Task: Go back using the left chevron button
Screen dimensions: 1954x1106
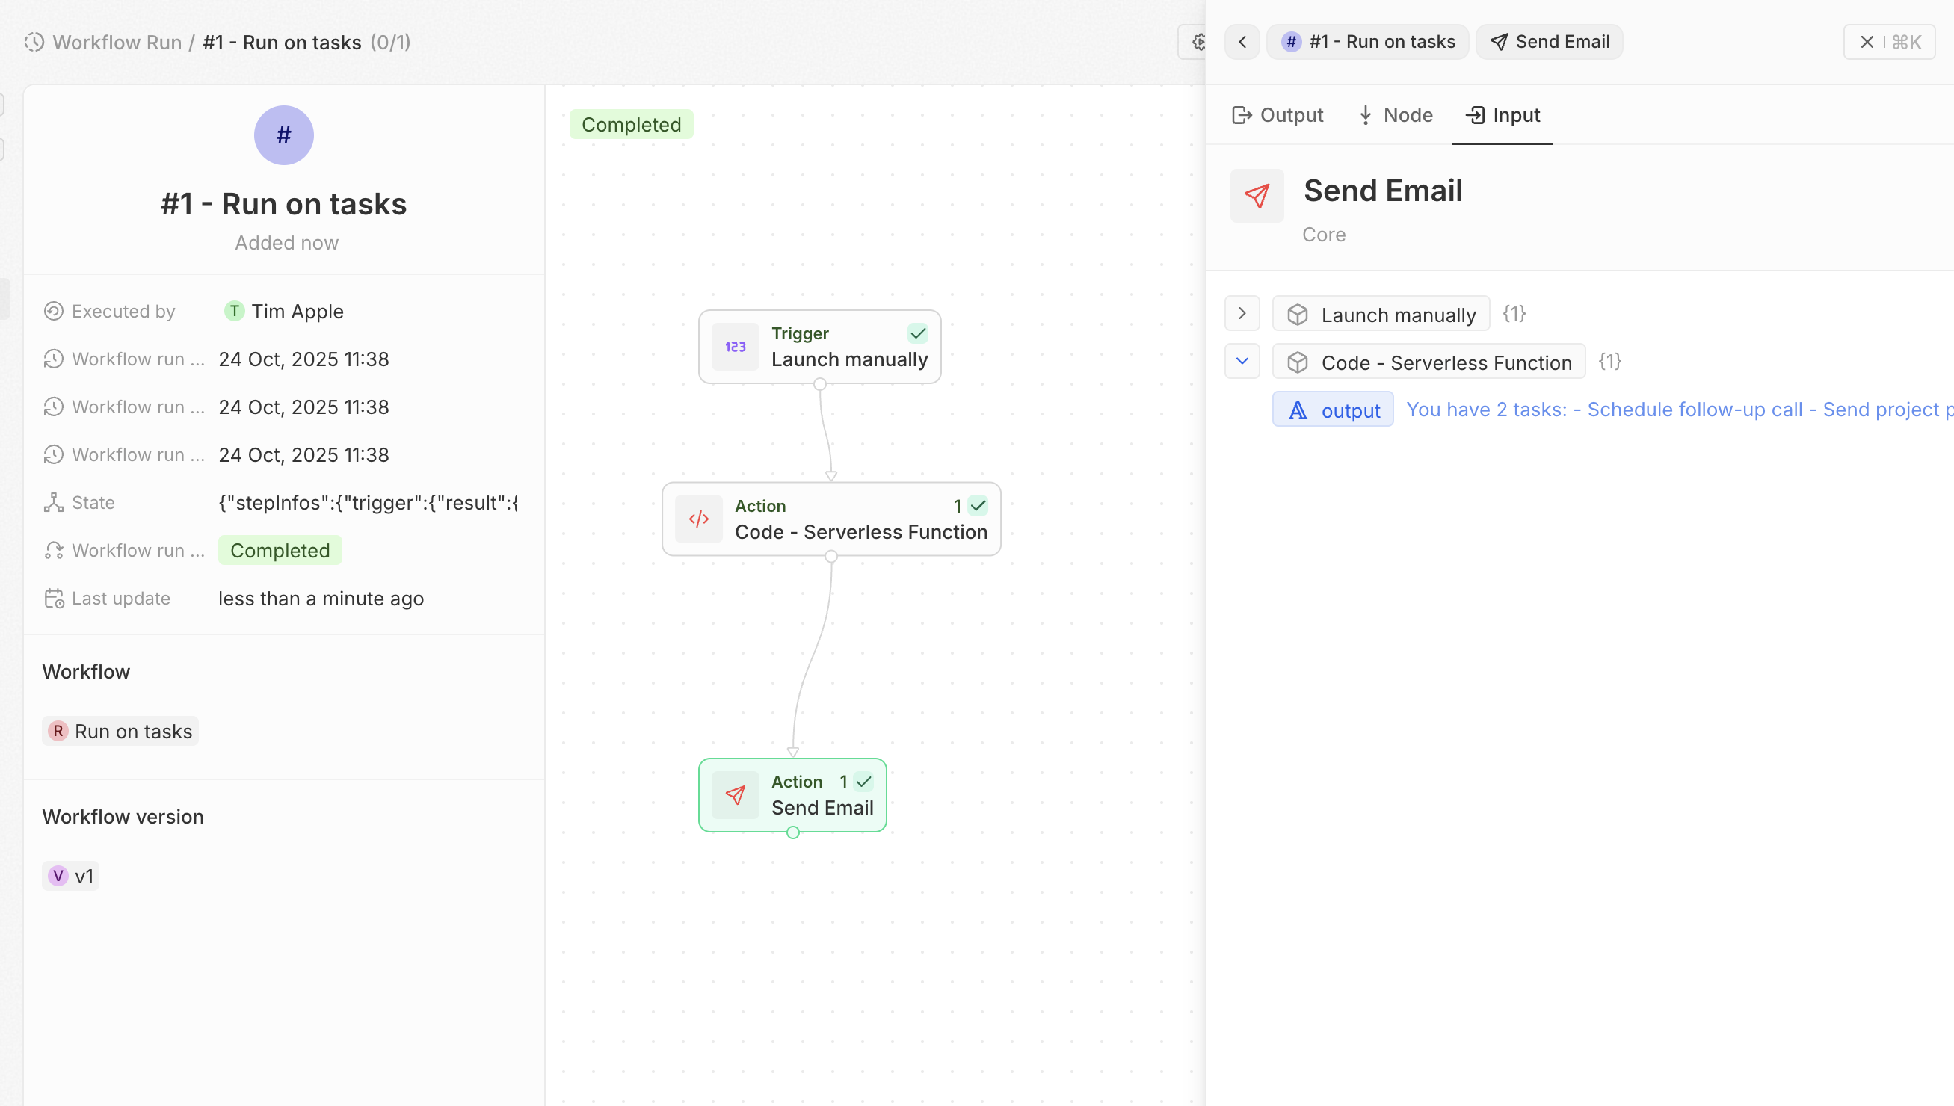Action: pos(1242,42)
